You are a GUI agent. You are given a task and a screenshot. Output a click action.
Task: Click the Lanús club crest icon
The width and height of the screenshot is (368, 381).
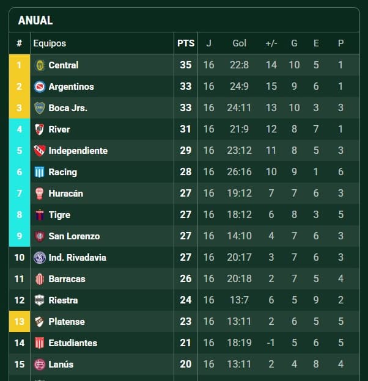pyautogui.click(x=39, y=365)
